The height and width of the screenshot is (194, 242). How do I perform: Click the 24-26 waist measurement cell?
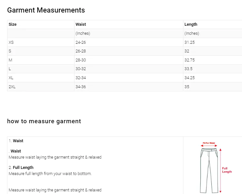(x=81, y=42)
